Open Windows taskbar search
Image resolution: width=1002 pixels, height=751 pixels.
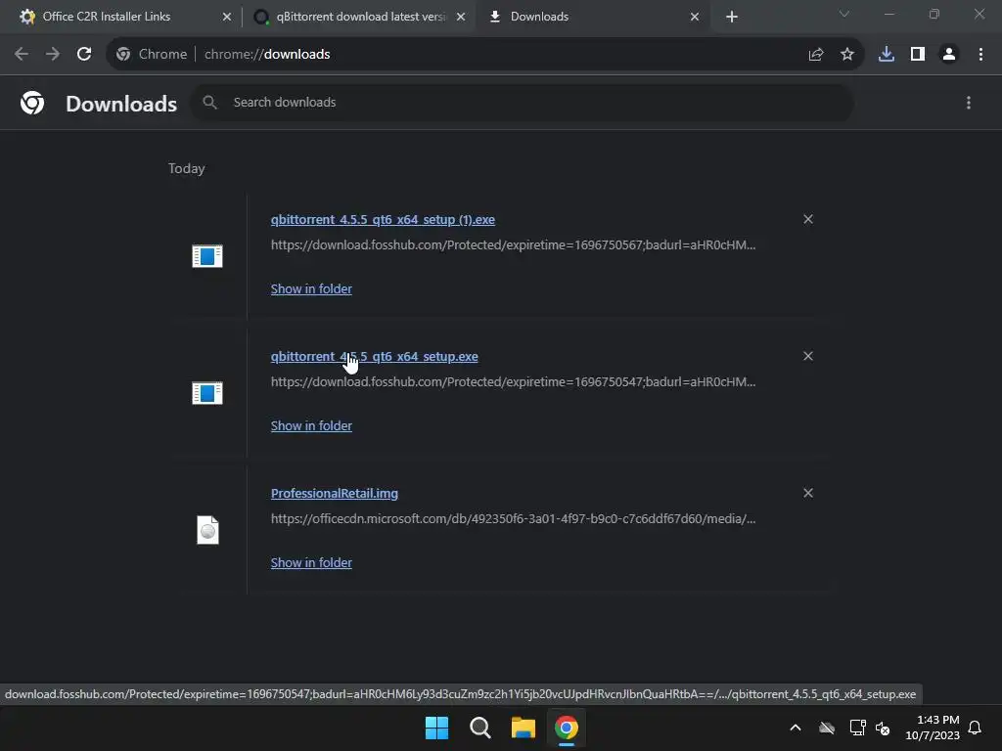click(479, 728)
